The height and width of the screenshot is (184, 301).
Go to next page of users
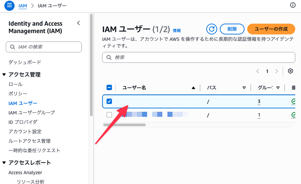pyautogui.click(x=276, y=71)
